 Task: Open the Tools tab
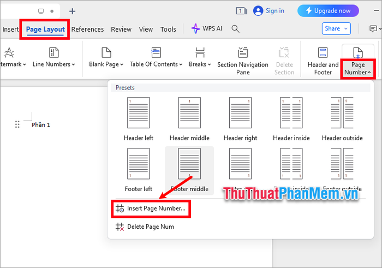168,29
